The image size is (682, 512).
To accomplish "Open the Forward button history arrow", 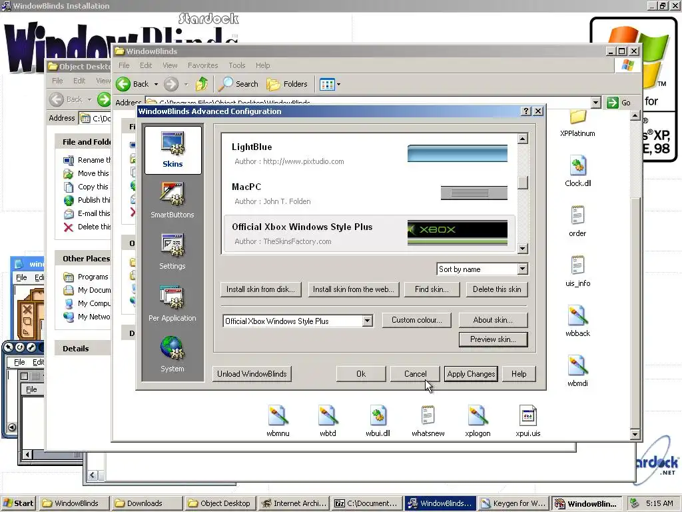I will (186, 84).
